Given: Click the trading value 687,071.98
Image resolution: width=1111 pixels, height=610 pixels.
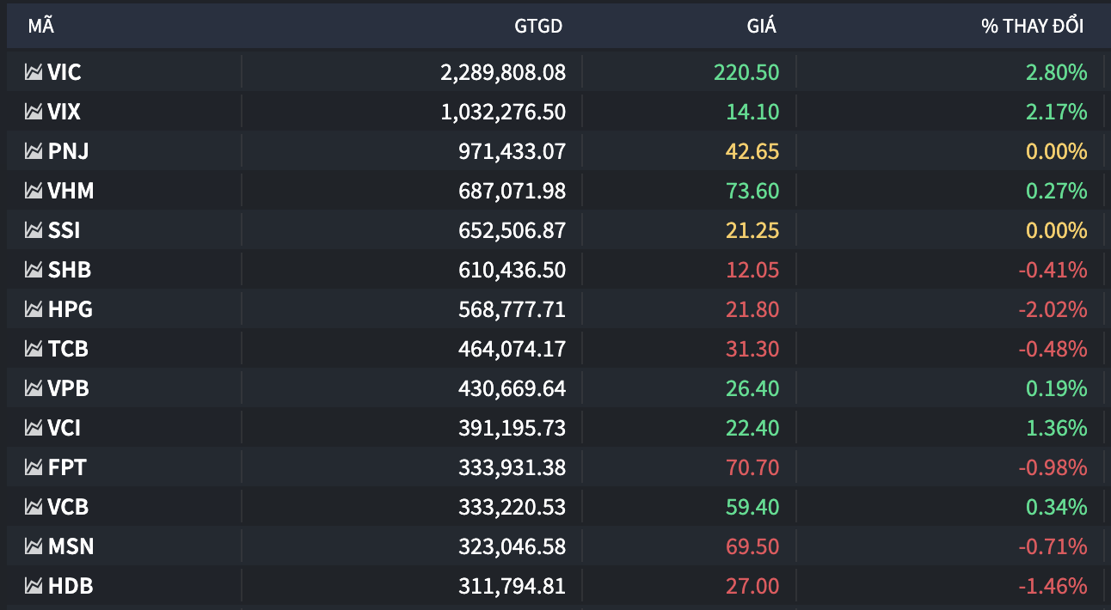Looking at the screenshot, I should (x=513, y=191).
